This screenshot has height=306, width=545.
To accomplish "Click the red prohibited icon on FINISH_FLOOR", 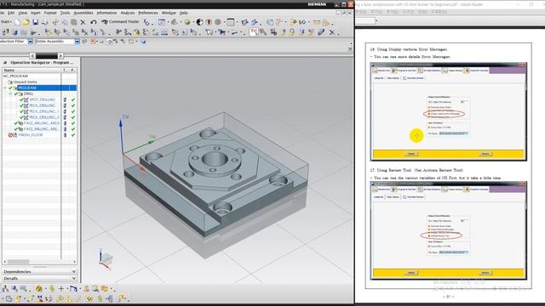I will [x=10, y=135].
